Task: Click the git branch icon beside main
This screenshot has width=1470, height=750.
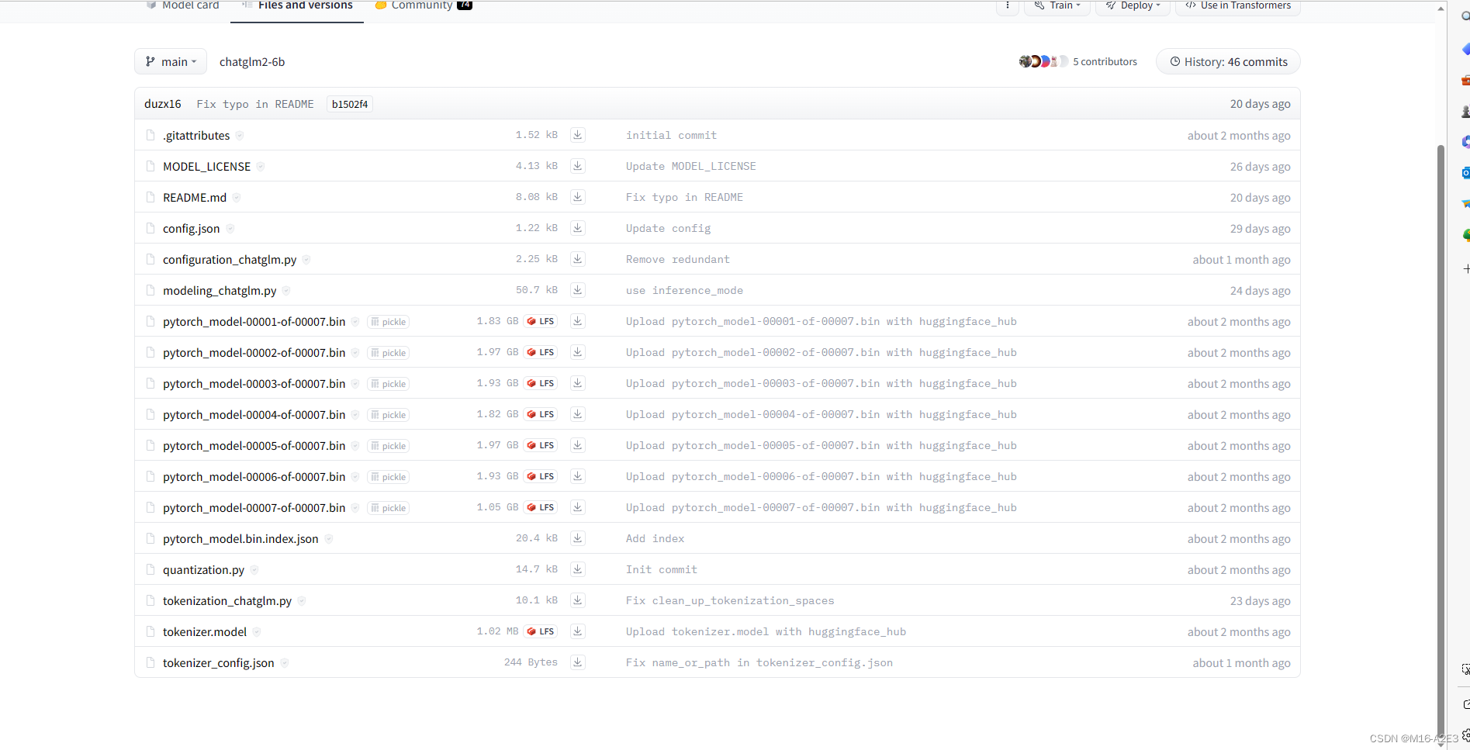Action: 150,61
